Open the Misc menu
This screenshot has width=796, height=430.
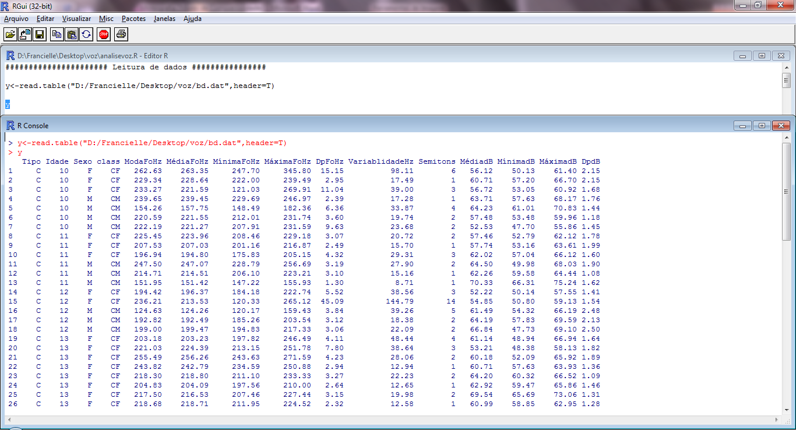[107, 19]
